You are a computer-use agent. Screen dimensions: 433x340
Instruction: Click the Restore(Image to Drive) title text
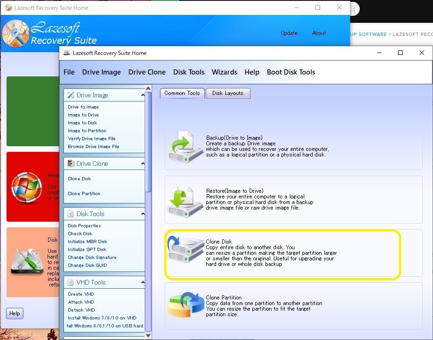point(235,191)
